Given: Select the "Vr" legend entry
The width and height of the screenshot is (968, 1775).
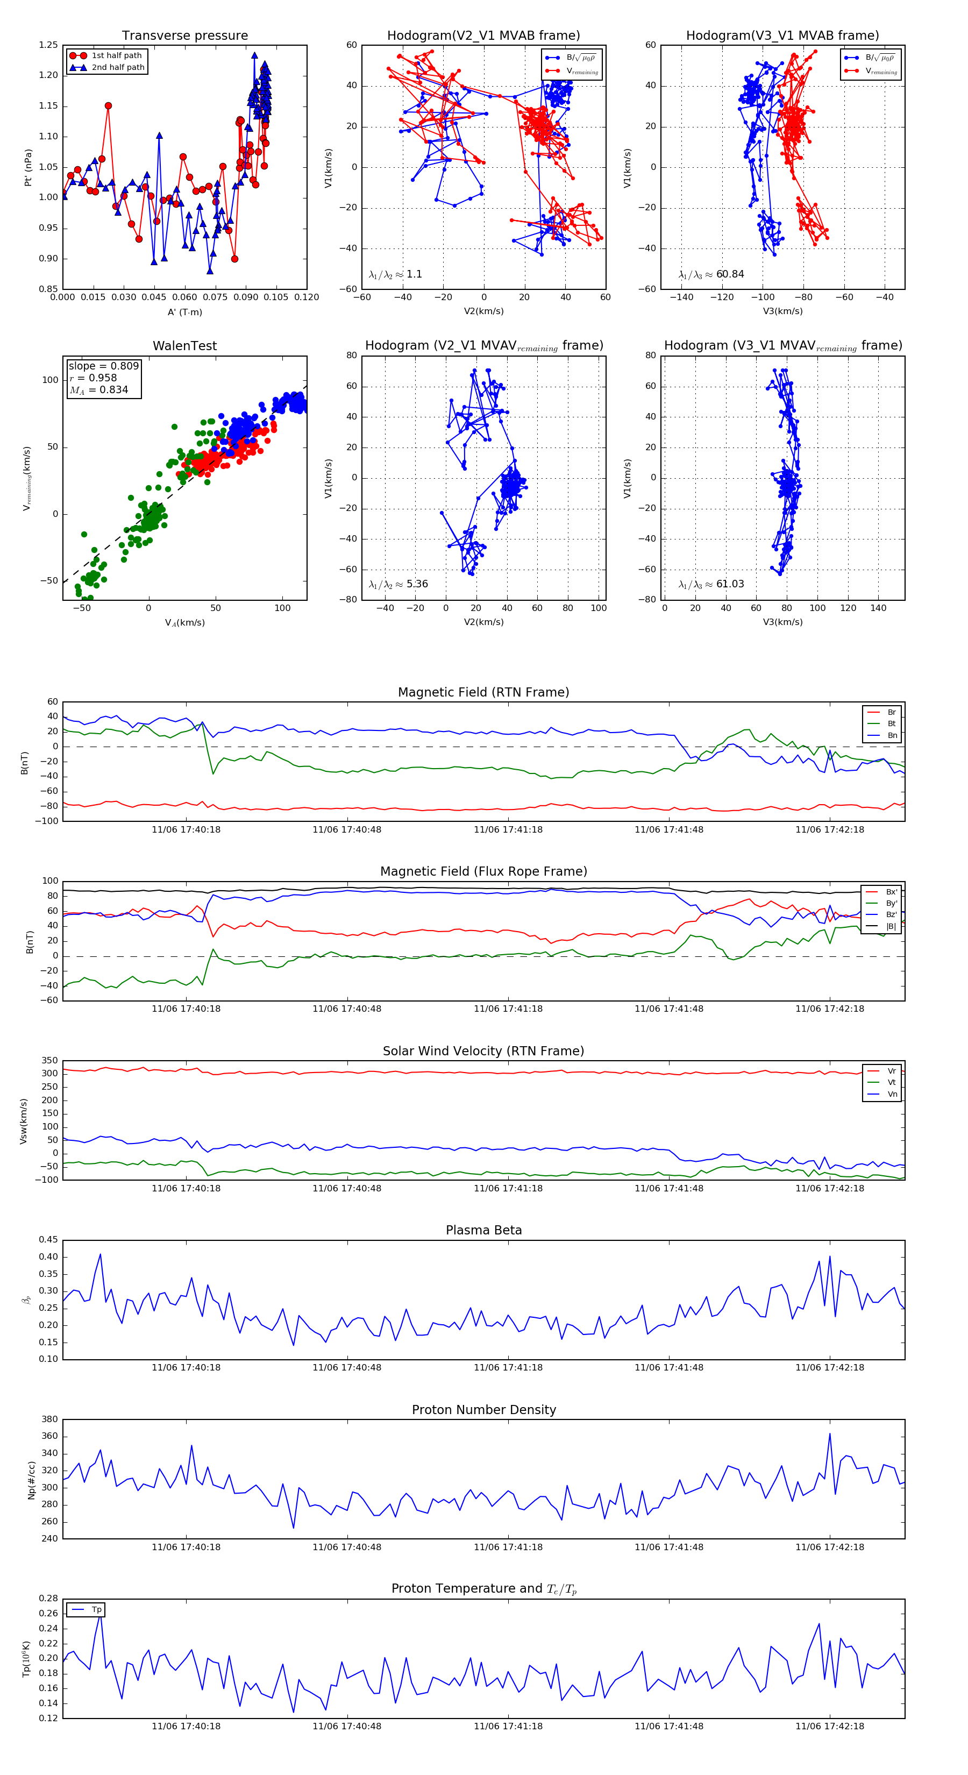Looking at the screenshot, I should point(882,1071).
